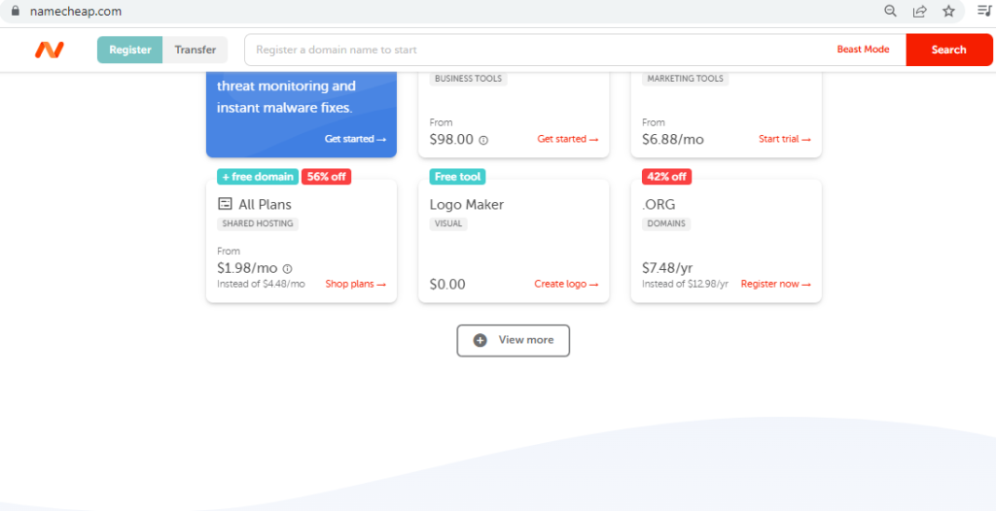Click the '42% off' badge
996x511 pixels.
point(666,177)
